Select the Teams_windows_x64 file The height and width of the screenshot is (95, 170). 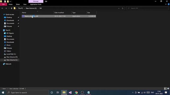pyautogui.click(x=59, y=16)
